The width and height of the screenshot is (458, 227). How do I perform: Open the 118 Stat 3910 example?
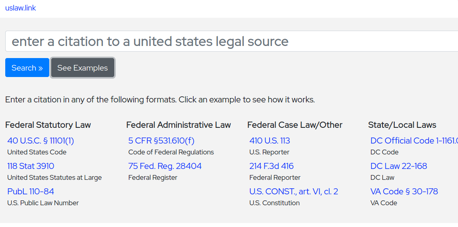pos(31,166)
